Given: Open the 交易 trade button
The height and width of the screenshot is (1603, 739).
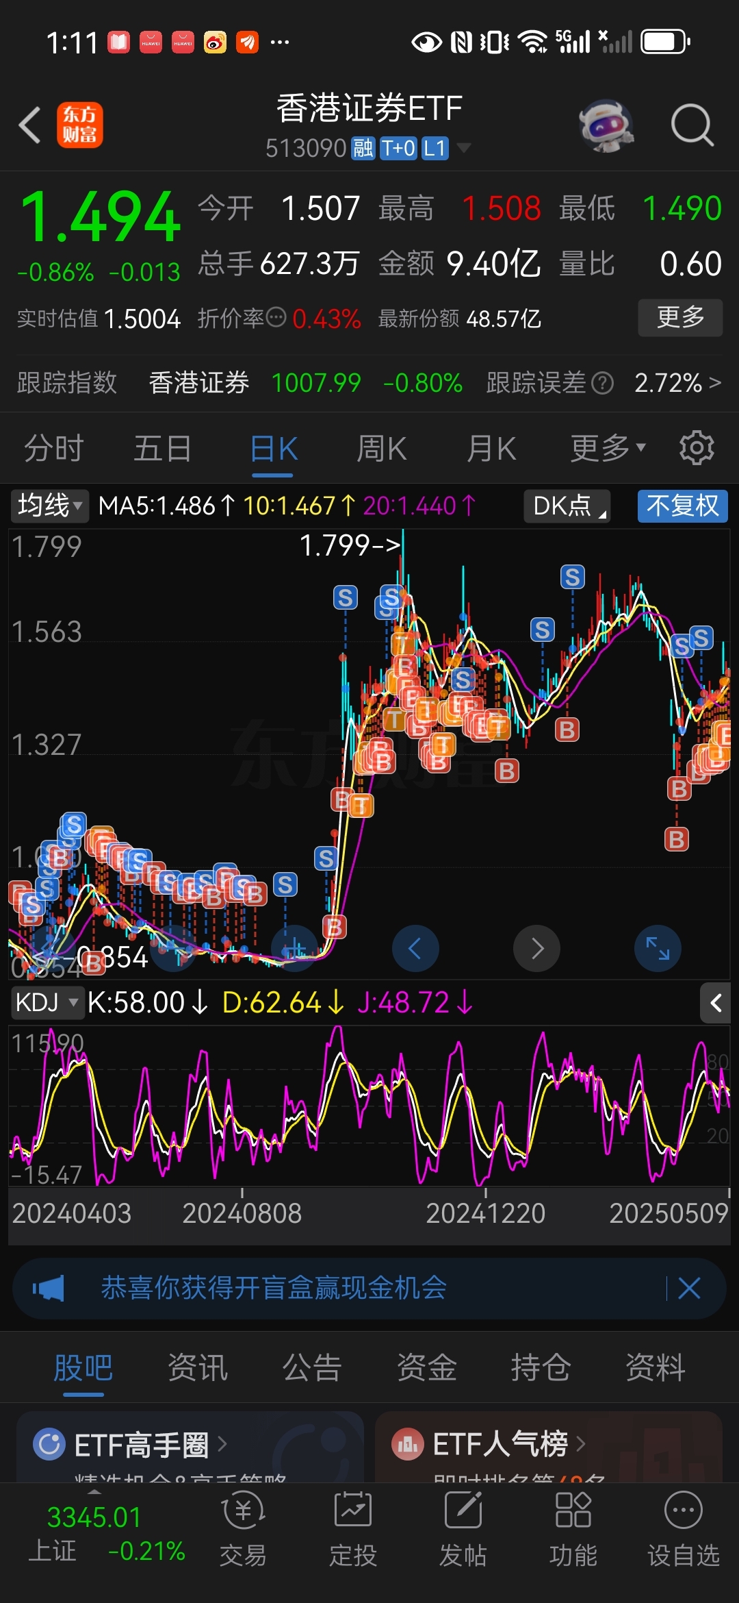Looking at the screenshot, I should pyautogui.click(x=243, y=1529).
